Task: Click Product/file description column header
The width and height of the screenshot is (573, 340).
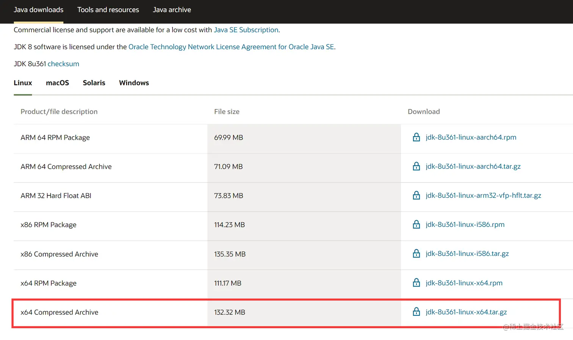Action: pyautogui.click(x=59, y=112)
